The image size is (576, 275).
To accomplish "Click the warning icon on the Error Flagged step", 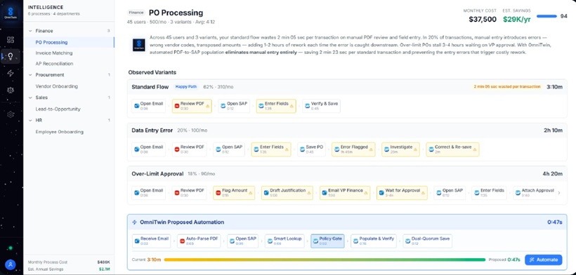I will tap(371, 149).
